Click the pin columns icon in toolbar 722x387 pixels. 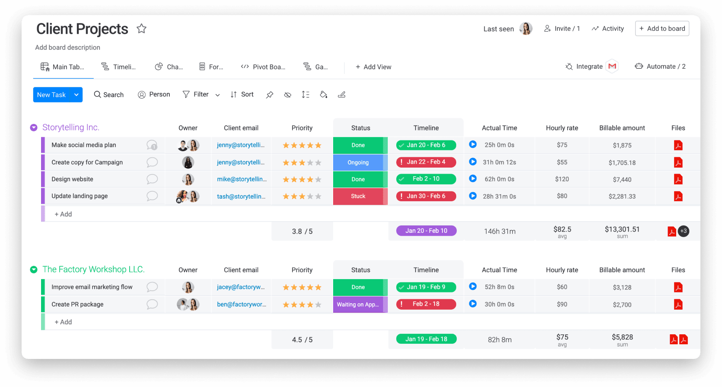click(270, 95)
